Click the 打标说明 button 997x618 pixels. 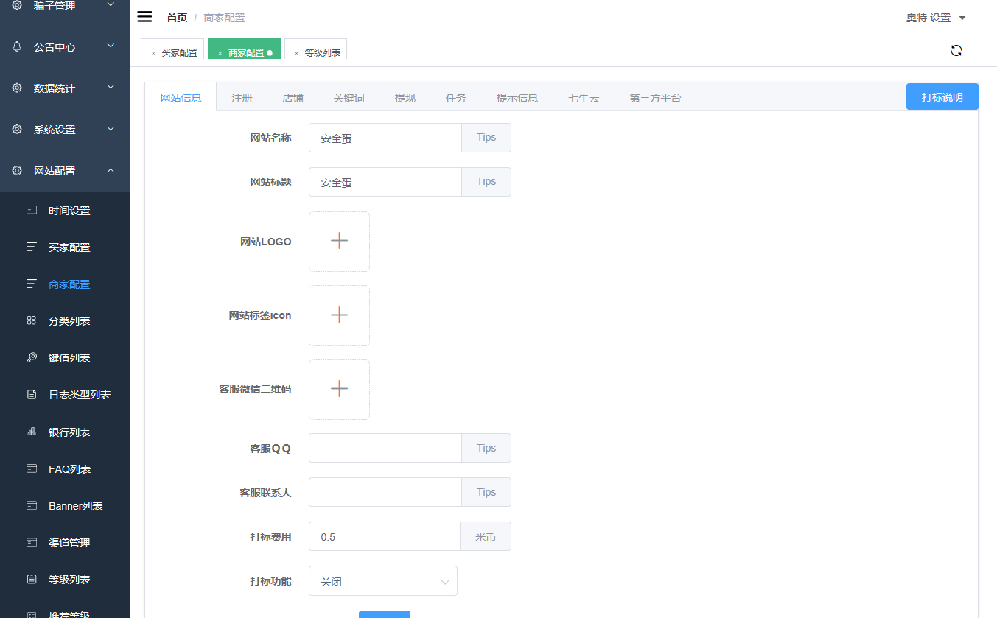point(942,97)
